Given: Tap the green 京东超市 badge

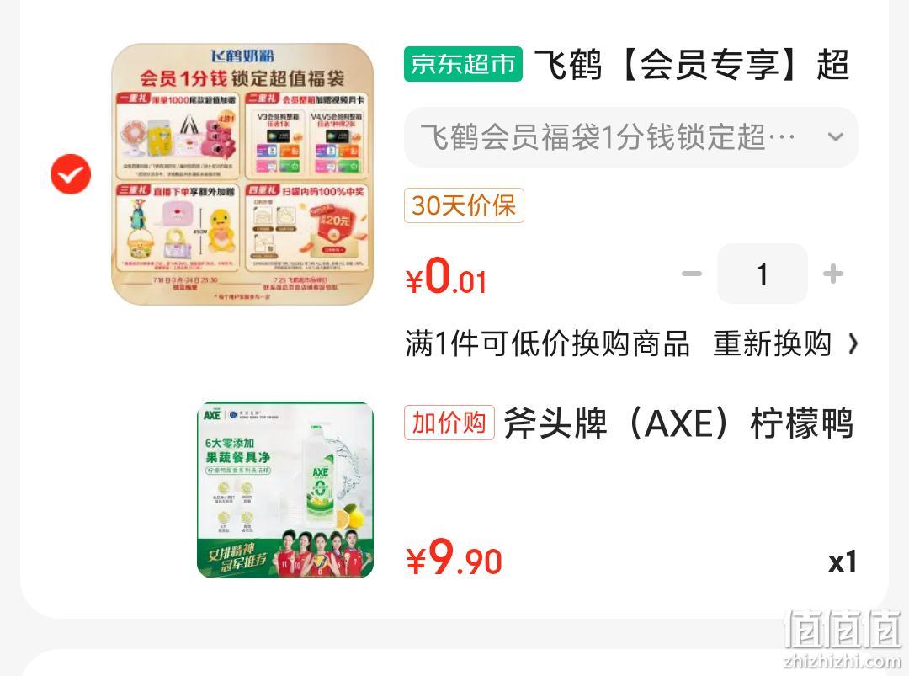Looking at the screenshot, I should point(463,64).
